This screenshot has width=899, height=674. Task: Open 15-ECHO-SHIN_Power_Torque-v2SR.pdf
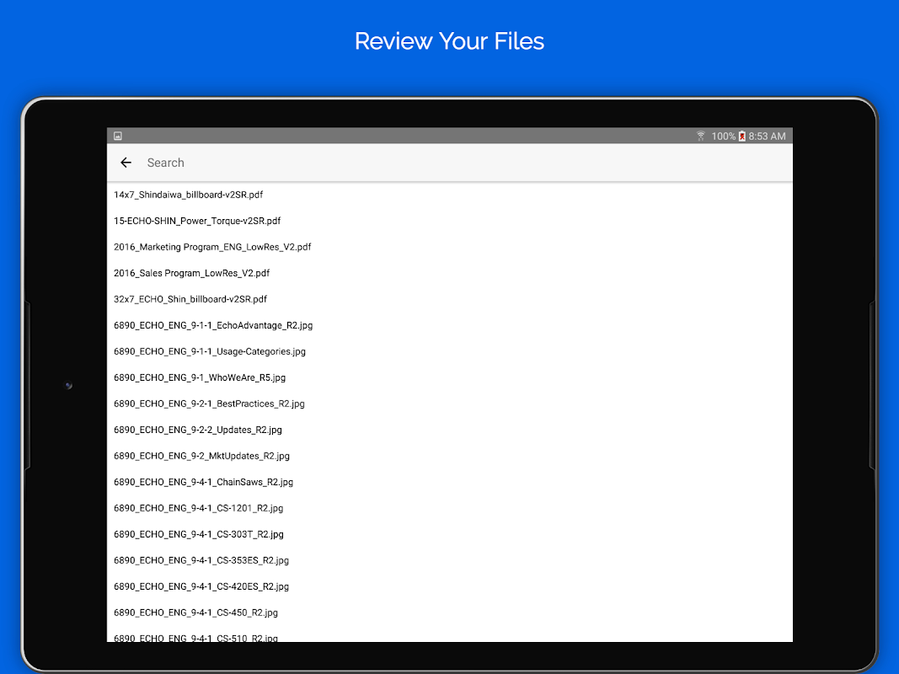point(450,221)
